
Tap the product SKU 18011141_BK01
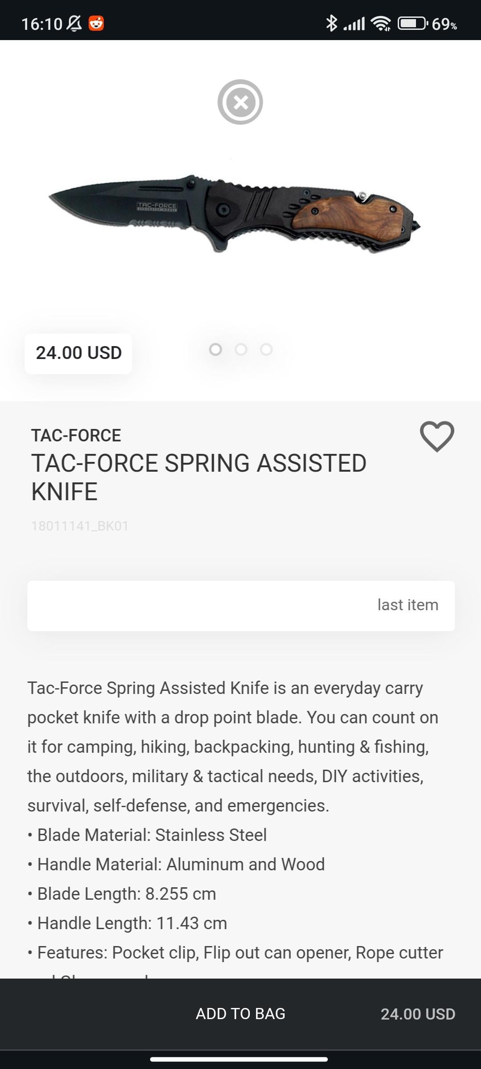[80, 526]
